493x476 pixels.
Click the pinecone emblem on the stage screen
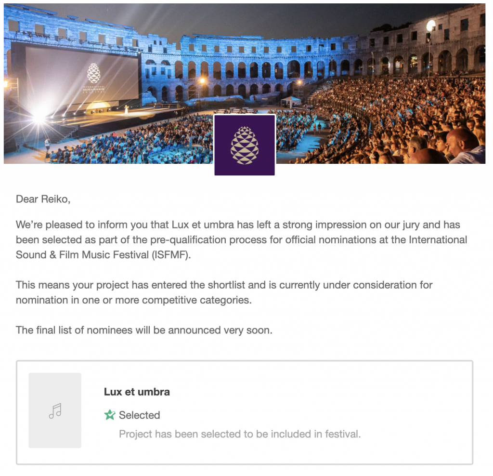point(93,72)
